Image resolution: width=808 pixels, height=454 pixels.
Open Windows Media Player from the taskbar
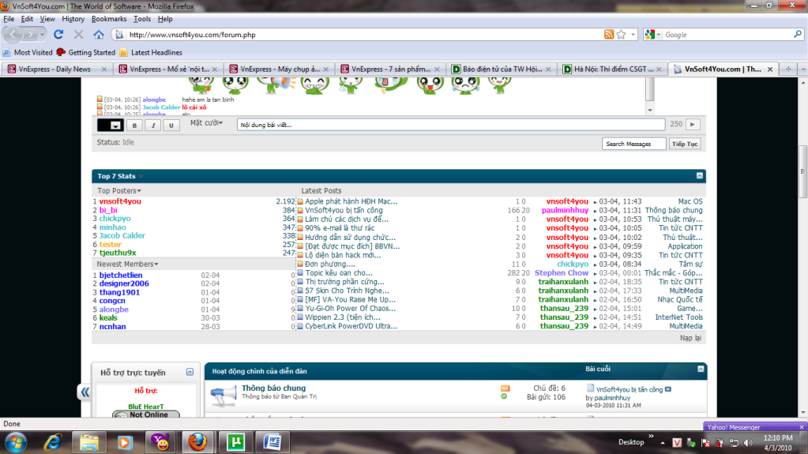click(x=125, y=443)
